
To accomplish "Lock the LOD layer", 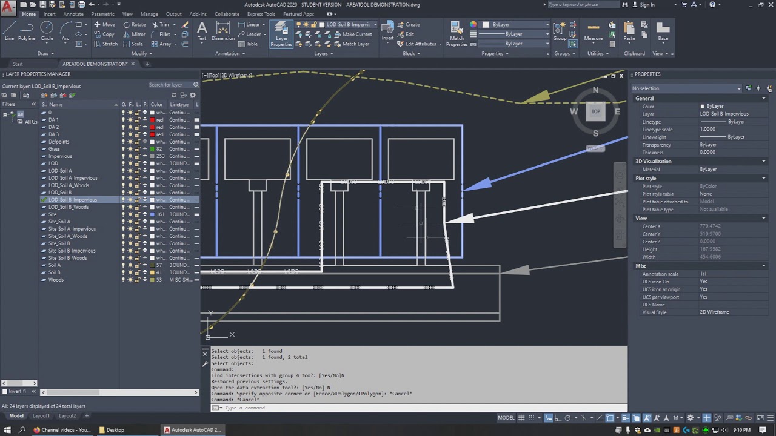I will [138, 163].
